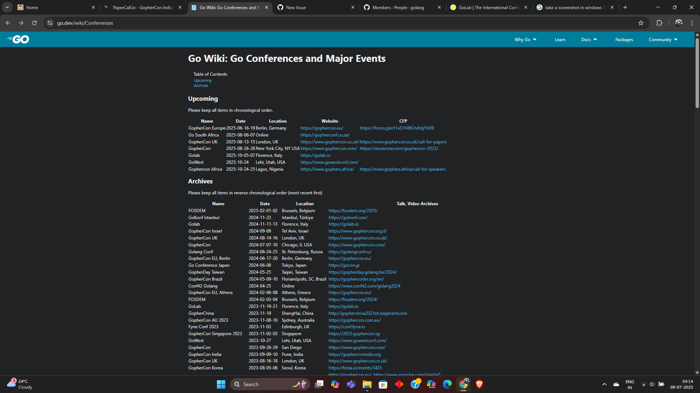Expand the Docs dropdown menu

coord(589,40)
